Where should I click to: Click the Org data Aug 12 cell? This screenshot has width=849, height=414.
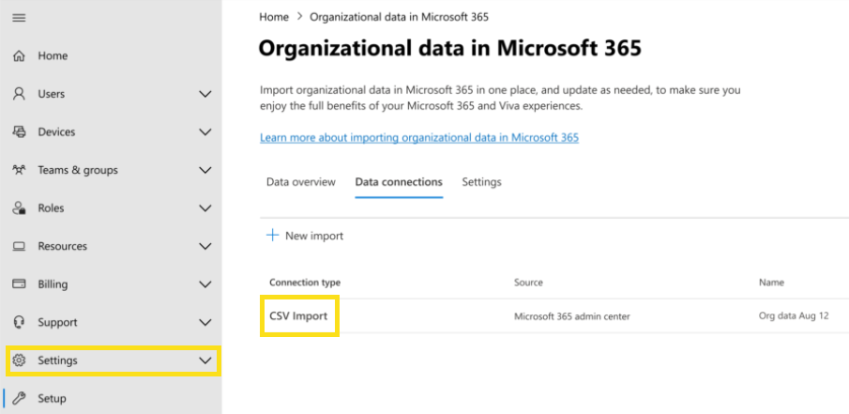coord(794,316)
